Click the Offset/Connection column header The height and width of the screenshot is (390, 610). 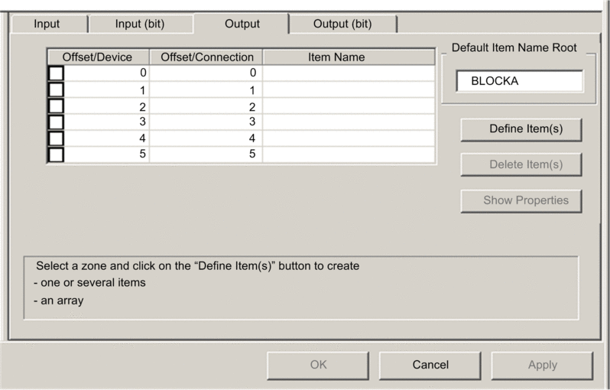(x=206, y=57)
